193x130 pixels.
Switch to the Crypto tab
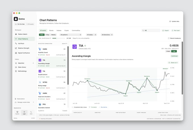pyautogui.click(x=67, y=31)
